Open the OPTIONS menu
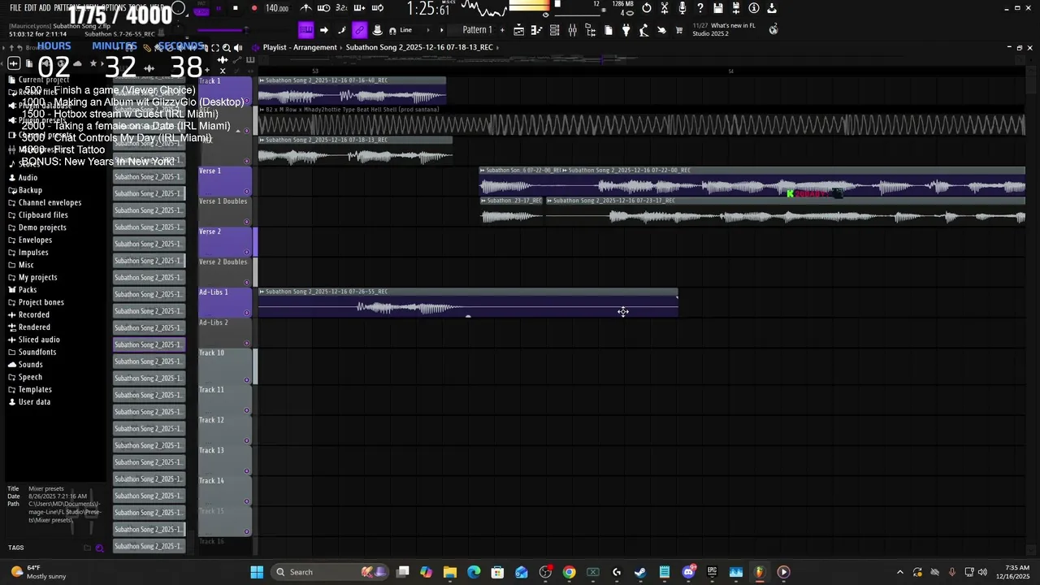The width and height of the screenshot is (1040, 585). pos(113,7)
